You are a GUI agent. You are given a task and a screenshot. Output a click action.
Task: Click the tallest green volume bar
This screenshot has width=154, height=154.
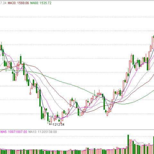pos(128,144)
